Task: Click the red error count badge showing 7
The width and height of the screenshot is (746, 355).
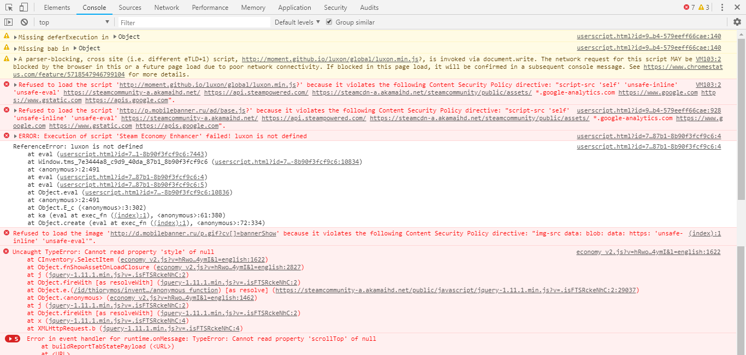Action: (x=690, y=8)
